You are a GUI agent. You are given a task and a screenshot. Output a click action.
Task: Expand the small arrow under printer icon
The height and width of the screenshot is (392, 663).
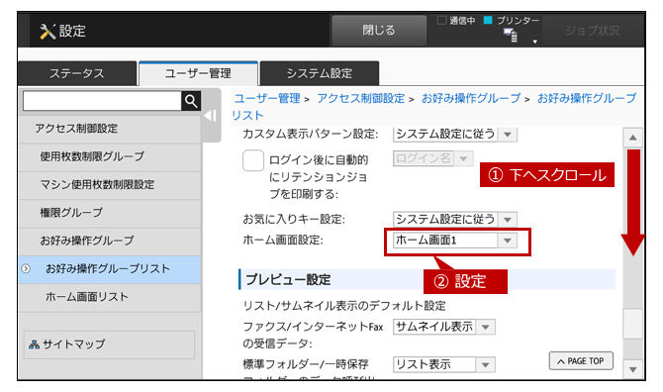coord(535,42)
